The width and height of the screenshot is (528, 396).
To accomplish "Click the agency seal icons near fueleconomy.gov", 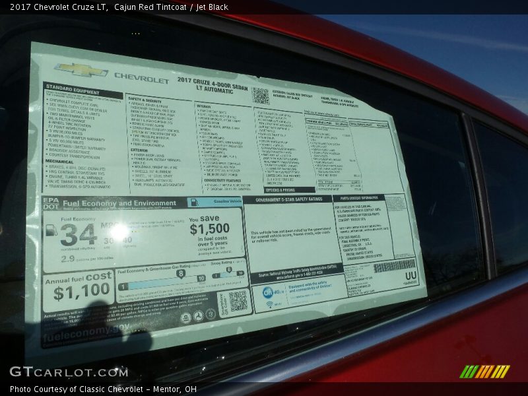I will point(198,316).
